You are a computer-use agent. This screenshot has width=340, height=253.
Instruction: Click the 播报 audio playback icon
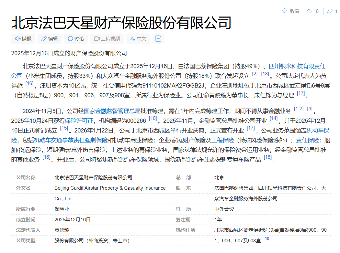(x=18, y=39)
